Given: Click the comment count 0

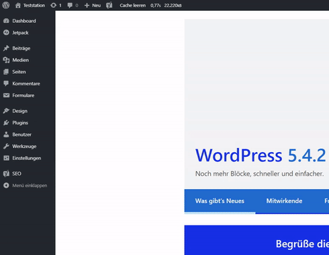Looking at the screenshot, I should point(77,5).
